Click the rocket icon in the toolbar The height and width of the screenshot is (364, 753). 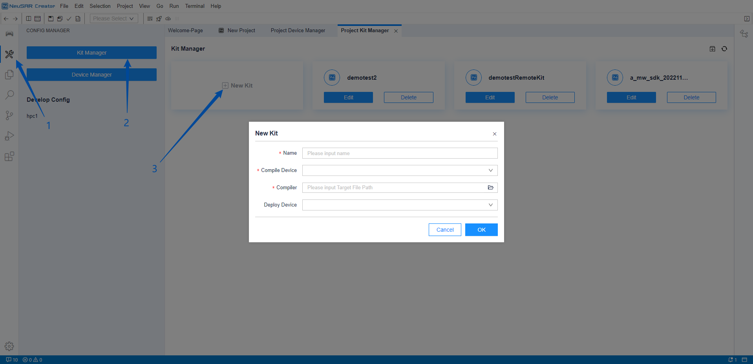(x=159, y=18)
